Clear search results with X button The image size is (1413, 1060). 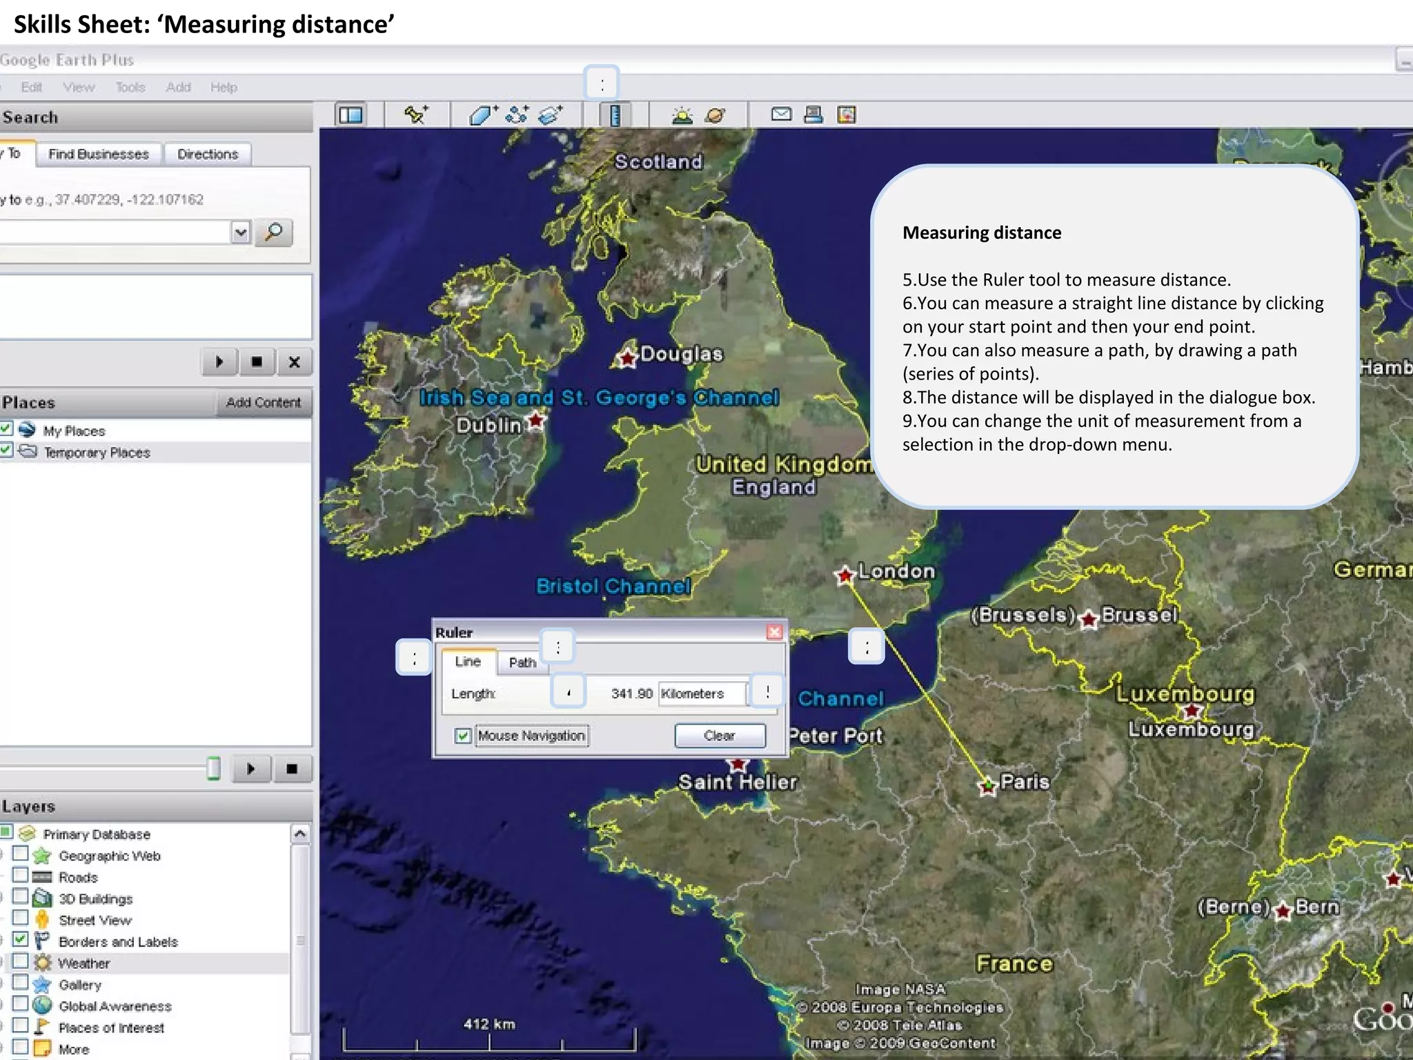click(295, 362)
